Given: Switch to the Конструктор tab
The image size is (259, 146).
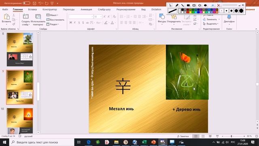Looking at the screenshot, I should tap(50, 9).
